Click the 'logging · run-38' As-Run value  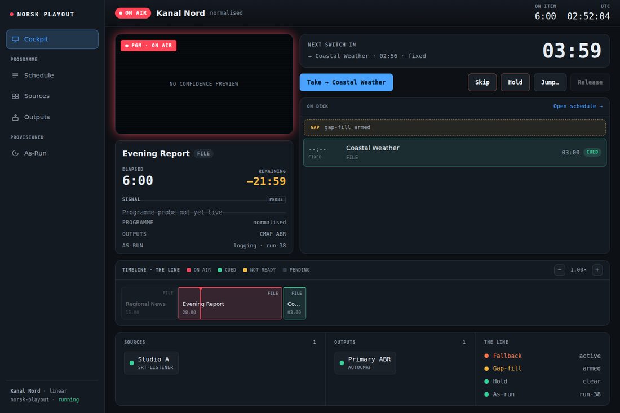[259, 246]
